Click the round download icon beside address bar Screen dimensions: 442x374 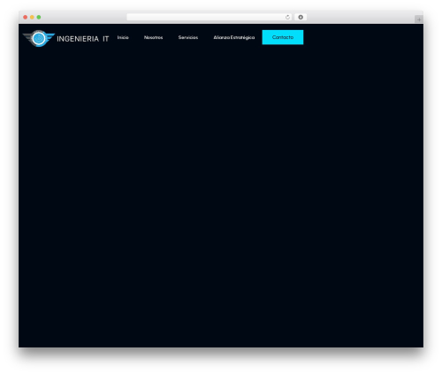click(x=301, y=17)
